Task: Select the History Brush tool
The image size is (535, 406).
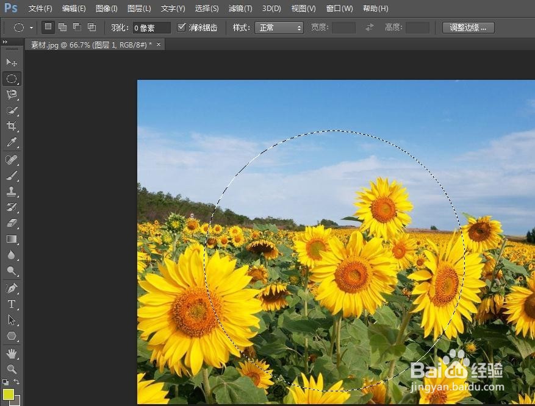Action: (11, 207)
